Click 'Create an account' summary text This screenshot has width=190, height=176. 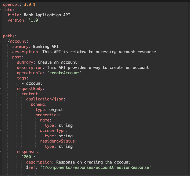(x=57, y=62)
